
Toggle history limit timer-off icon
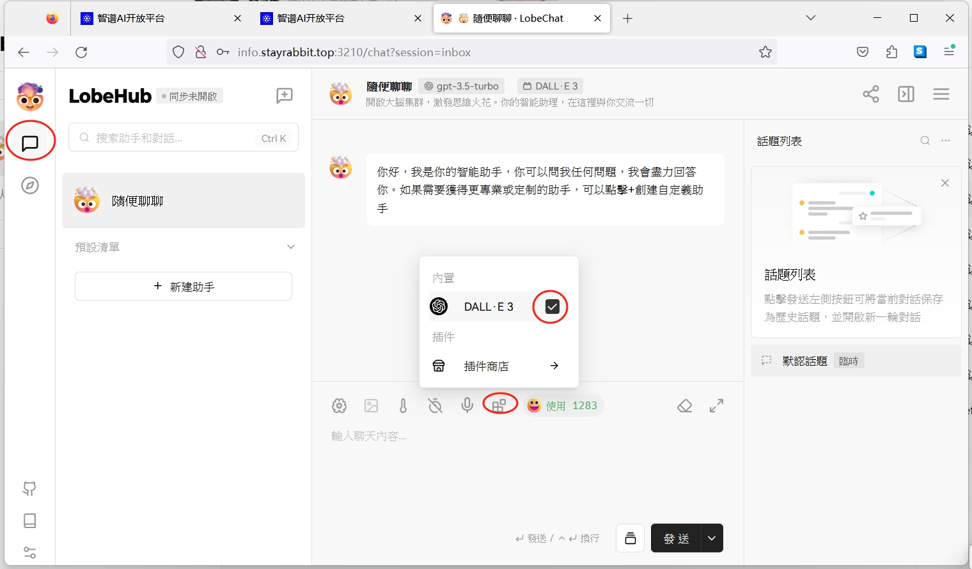pyautogui.click(x=435, y=405)
